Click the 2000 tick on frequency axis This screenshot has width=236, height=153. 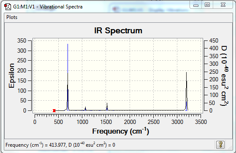[130, 122]
